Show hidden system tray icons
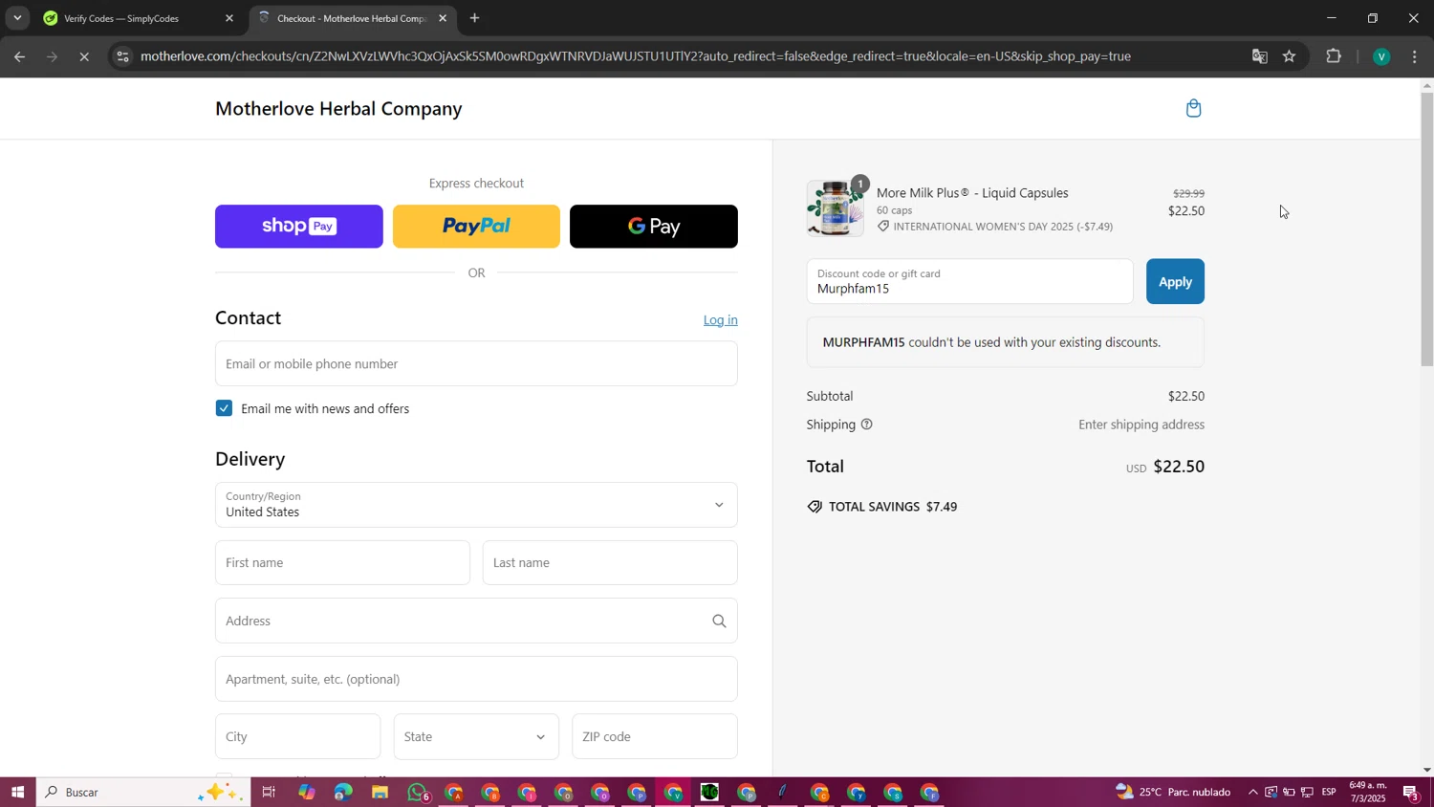The width and height of the screenshot is (1434, 807). click(1252, 792)
